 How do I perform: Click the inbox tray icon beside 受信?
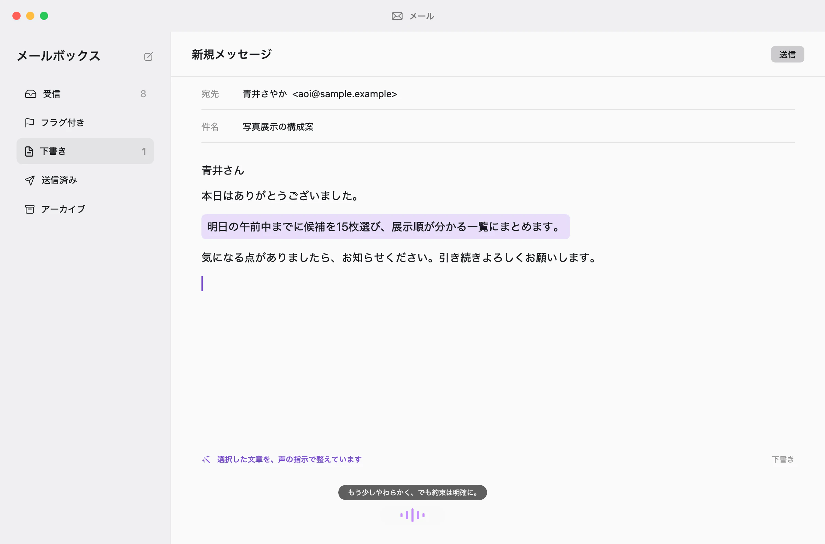tap(31, 94)
